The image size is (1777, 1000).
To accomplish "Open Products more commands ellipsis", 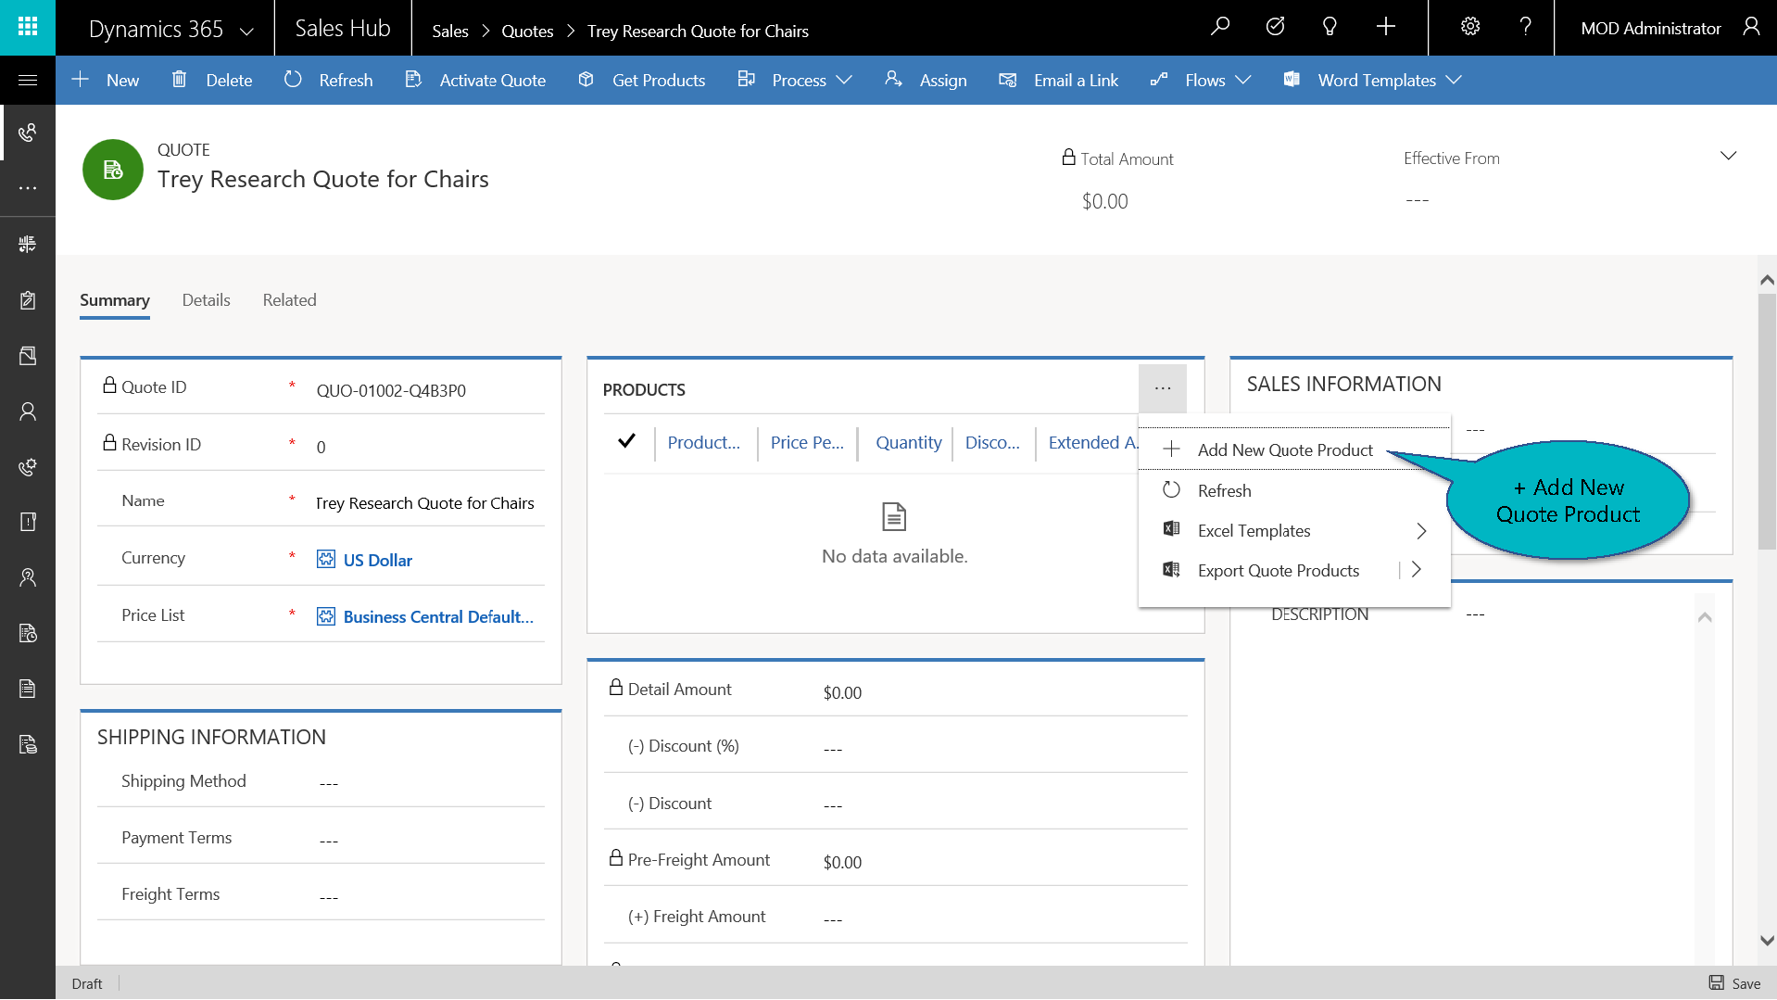I will click(x=1162, y=388).
